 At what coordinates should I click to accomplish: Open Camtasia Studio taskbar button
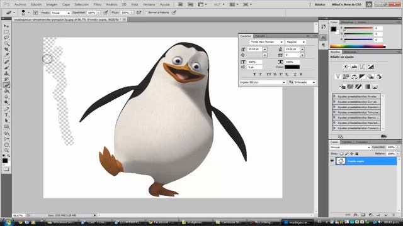(x=229, y=222)
